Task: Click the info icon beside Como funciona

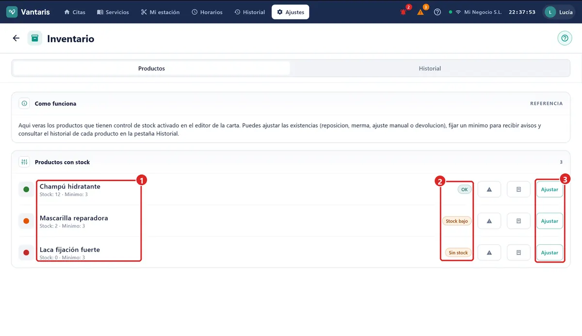Action: 24,103
